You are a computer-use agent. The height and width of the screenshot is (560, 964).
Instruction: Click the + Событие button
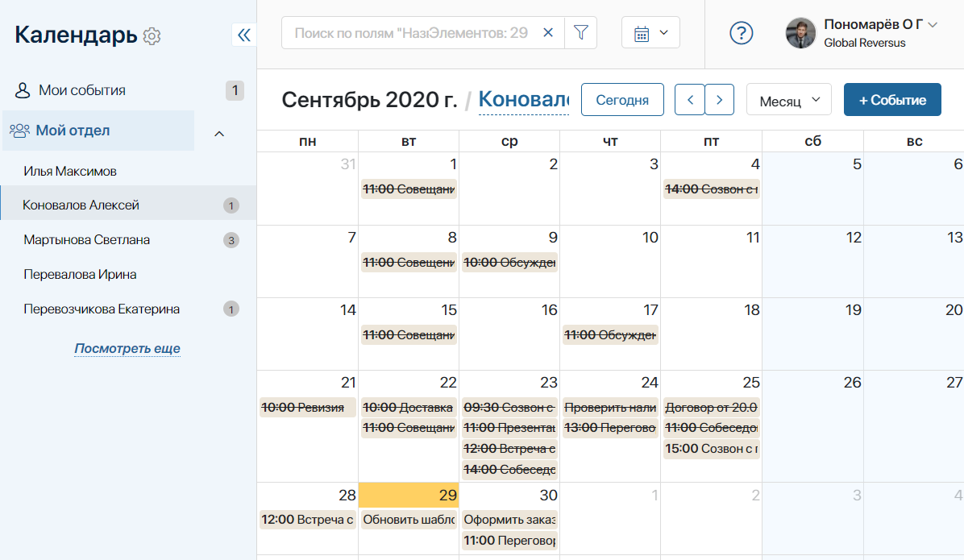[892, 100]
